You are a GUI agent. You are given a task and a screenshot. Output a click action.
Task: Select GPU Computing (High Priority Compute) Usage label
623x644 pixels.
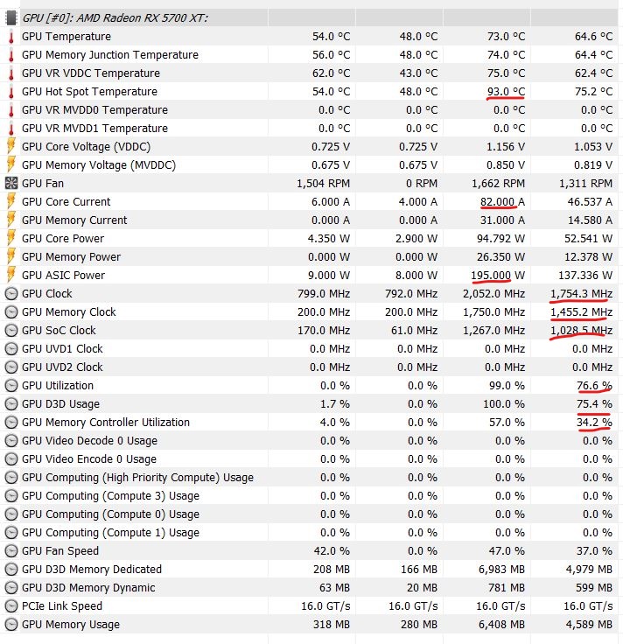[x=137, y=477]
